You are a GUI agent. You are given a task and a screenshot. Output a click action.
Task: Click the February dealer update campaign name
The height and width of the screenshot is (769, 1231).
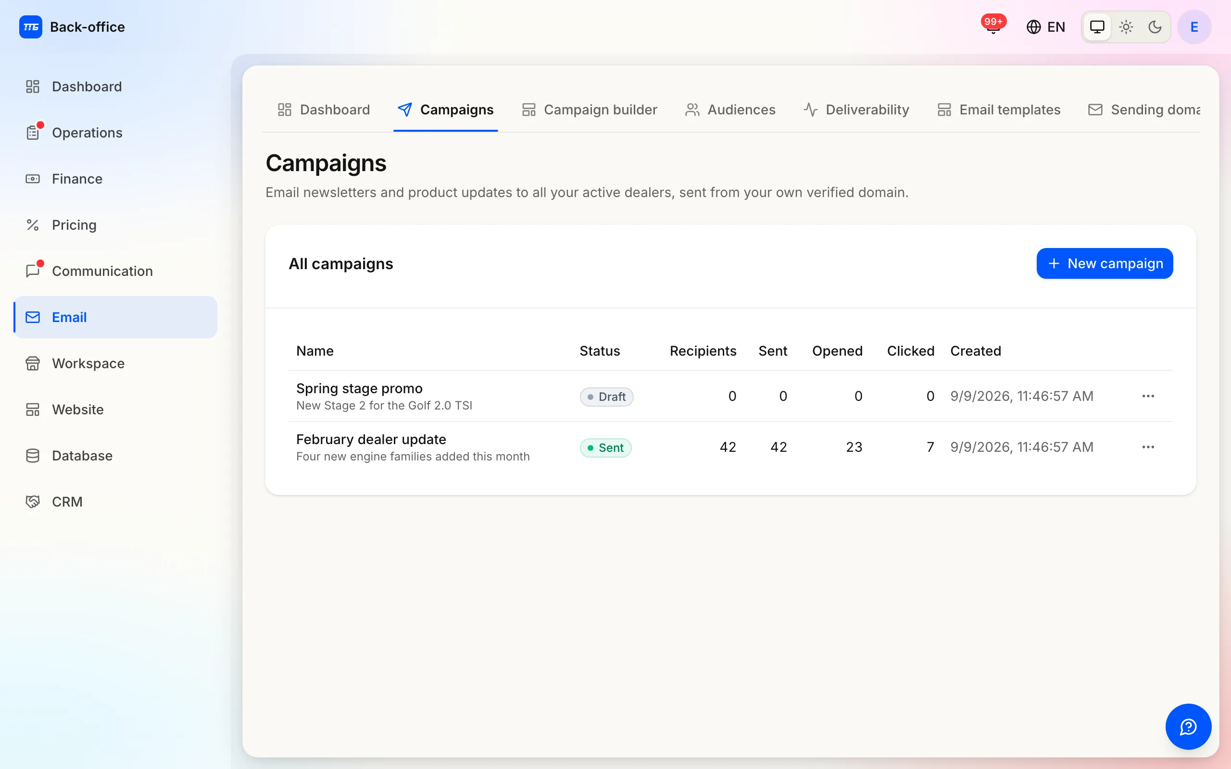371,439
